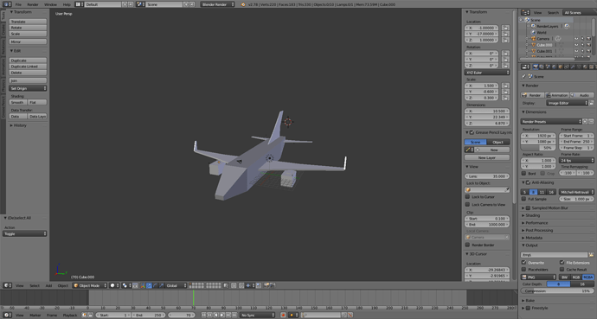Toggle the 3D manipulator widget icon
Image resolution: width=597 pixels, height=319 pixels.
pyautogui.click(x=142, y=285)
